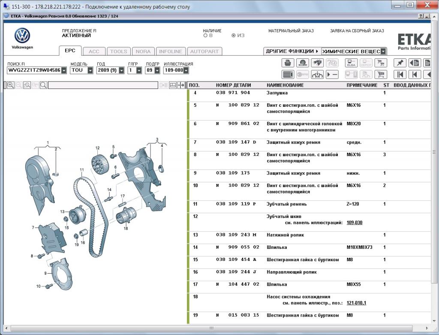The width and height of the screenshot is (439, 335).
Task: Switch to the INFOLINE tab
Action: pos(171,51)
